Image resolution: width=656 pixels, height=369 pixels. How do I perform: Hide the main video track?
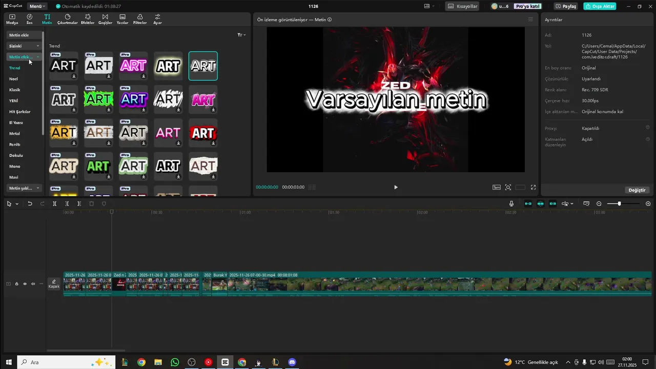tap(25, 284)
